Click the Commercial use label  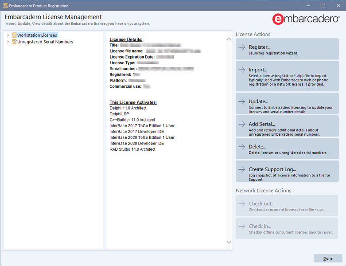pos(125,86)
